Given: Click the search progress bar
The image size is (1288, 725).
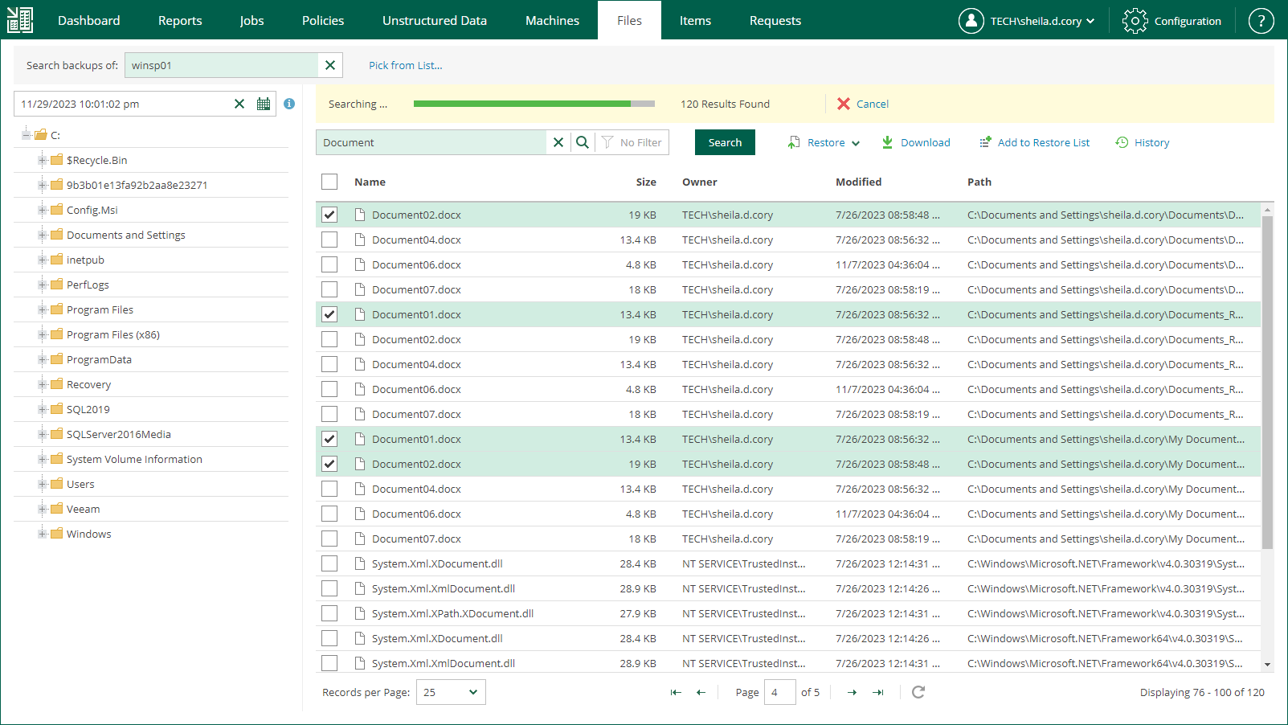Looking at the screenshot, I should click(x=534, y=104).
